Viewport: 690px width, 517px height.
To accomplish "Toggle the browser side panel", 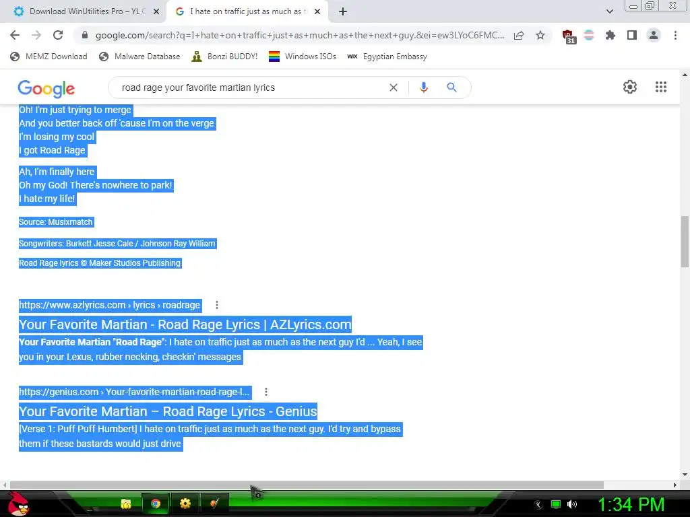I will pos(632,35).
